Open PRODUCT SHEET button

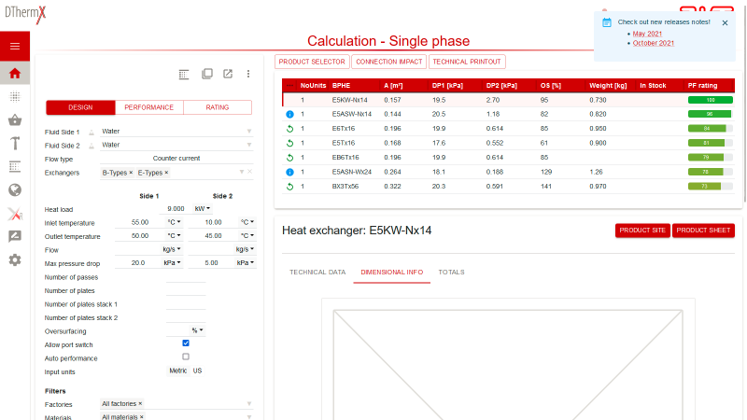(x=703, y=231)
